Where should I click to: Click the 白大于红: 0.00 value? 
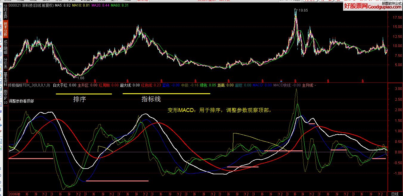tap(64, 85)
